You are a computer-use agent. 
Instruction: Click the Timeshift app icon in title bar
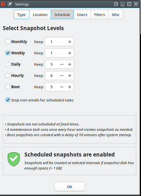tap(3, 4)
